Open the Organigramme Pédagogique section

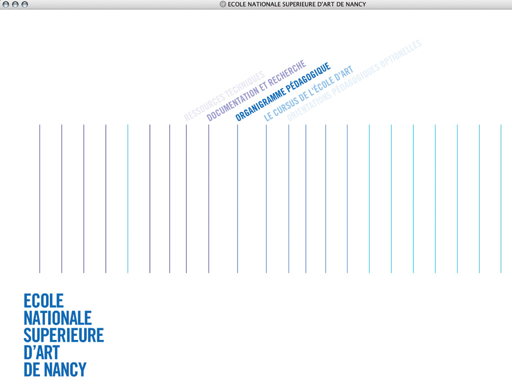click(283, 92)
